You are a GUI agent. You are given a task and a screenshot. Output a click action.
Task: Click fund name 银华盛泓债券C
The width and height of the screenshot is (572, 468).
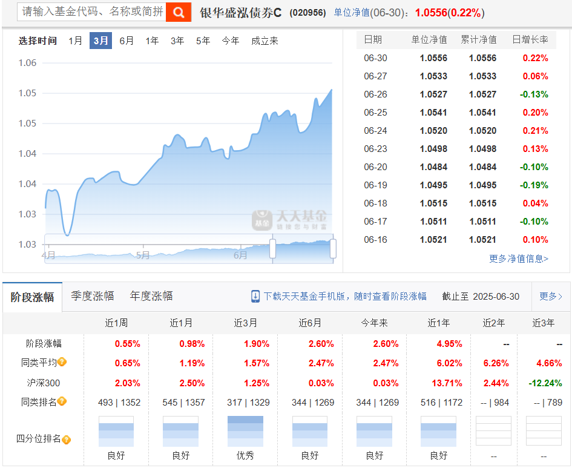(x=240, y=13)
